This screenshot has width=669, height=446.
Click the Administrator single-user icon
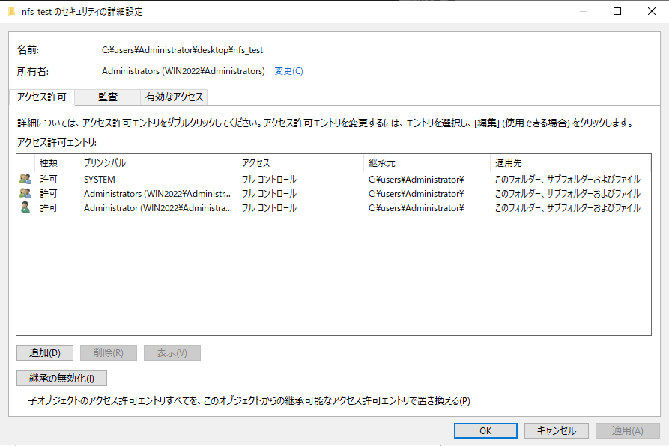pyautogui.click(x=25, y=208)
